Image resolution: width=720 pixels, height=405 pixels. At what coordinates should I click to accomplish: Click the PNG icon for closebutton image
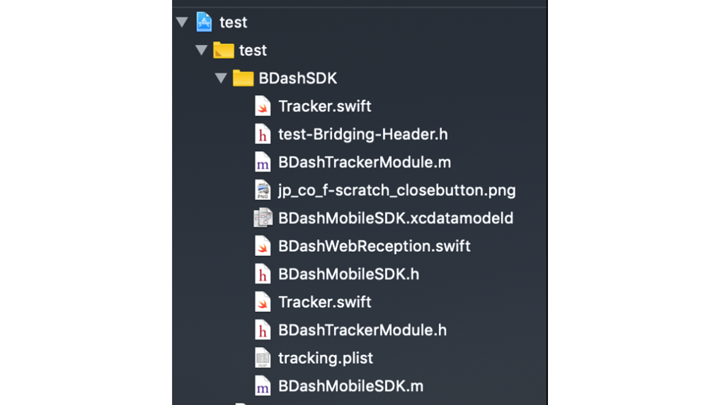pos(262,190)
